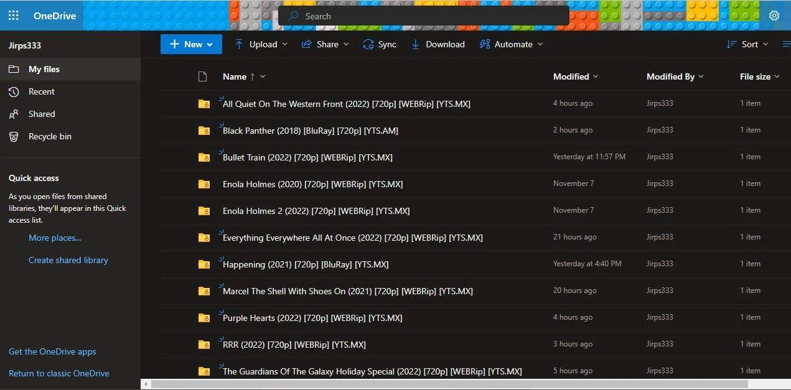791x390 pixels.
Task: Click Return to classic OneDrive link
Action: (x=59, y=373)
